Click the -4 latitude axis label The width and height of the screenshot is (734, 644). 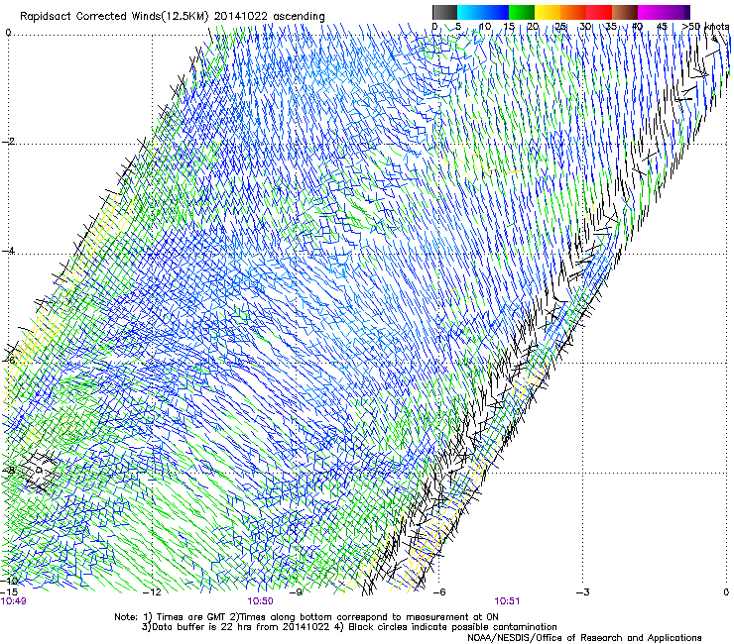pyautogui.click(x=8, y=251)
